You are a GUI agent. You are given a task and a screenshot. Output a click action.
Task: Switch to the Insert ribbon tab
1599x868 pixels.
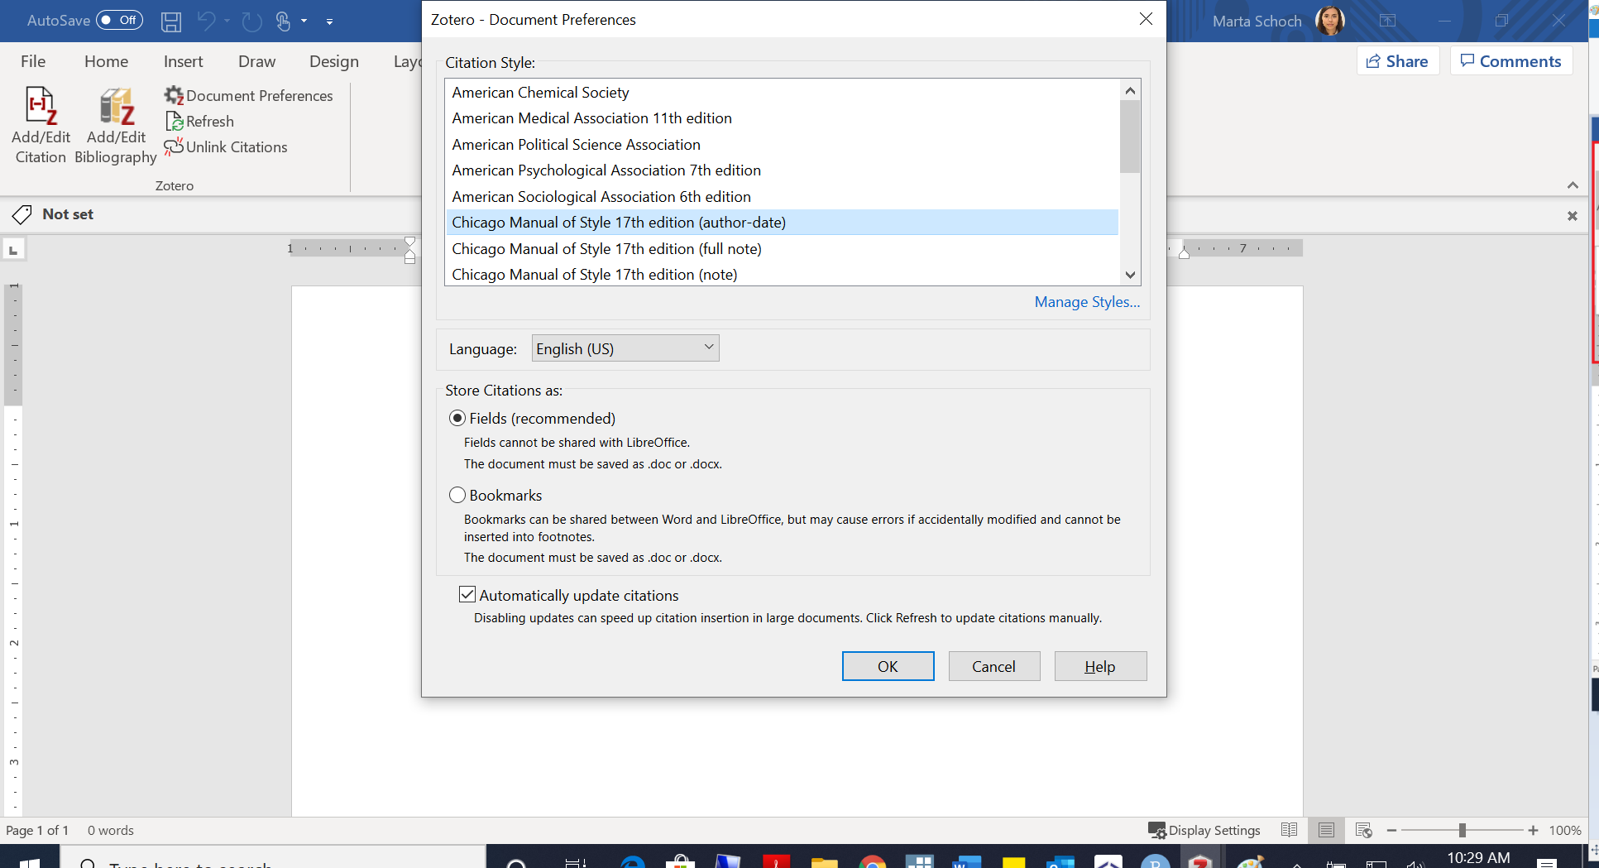point(183,61)
